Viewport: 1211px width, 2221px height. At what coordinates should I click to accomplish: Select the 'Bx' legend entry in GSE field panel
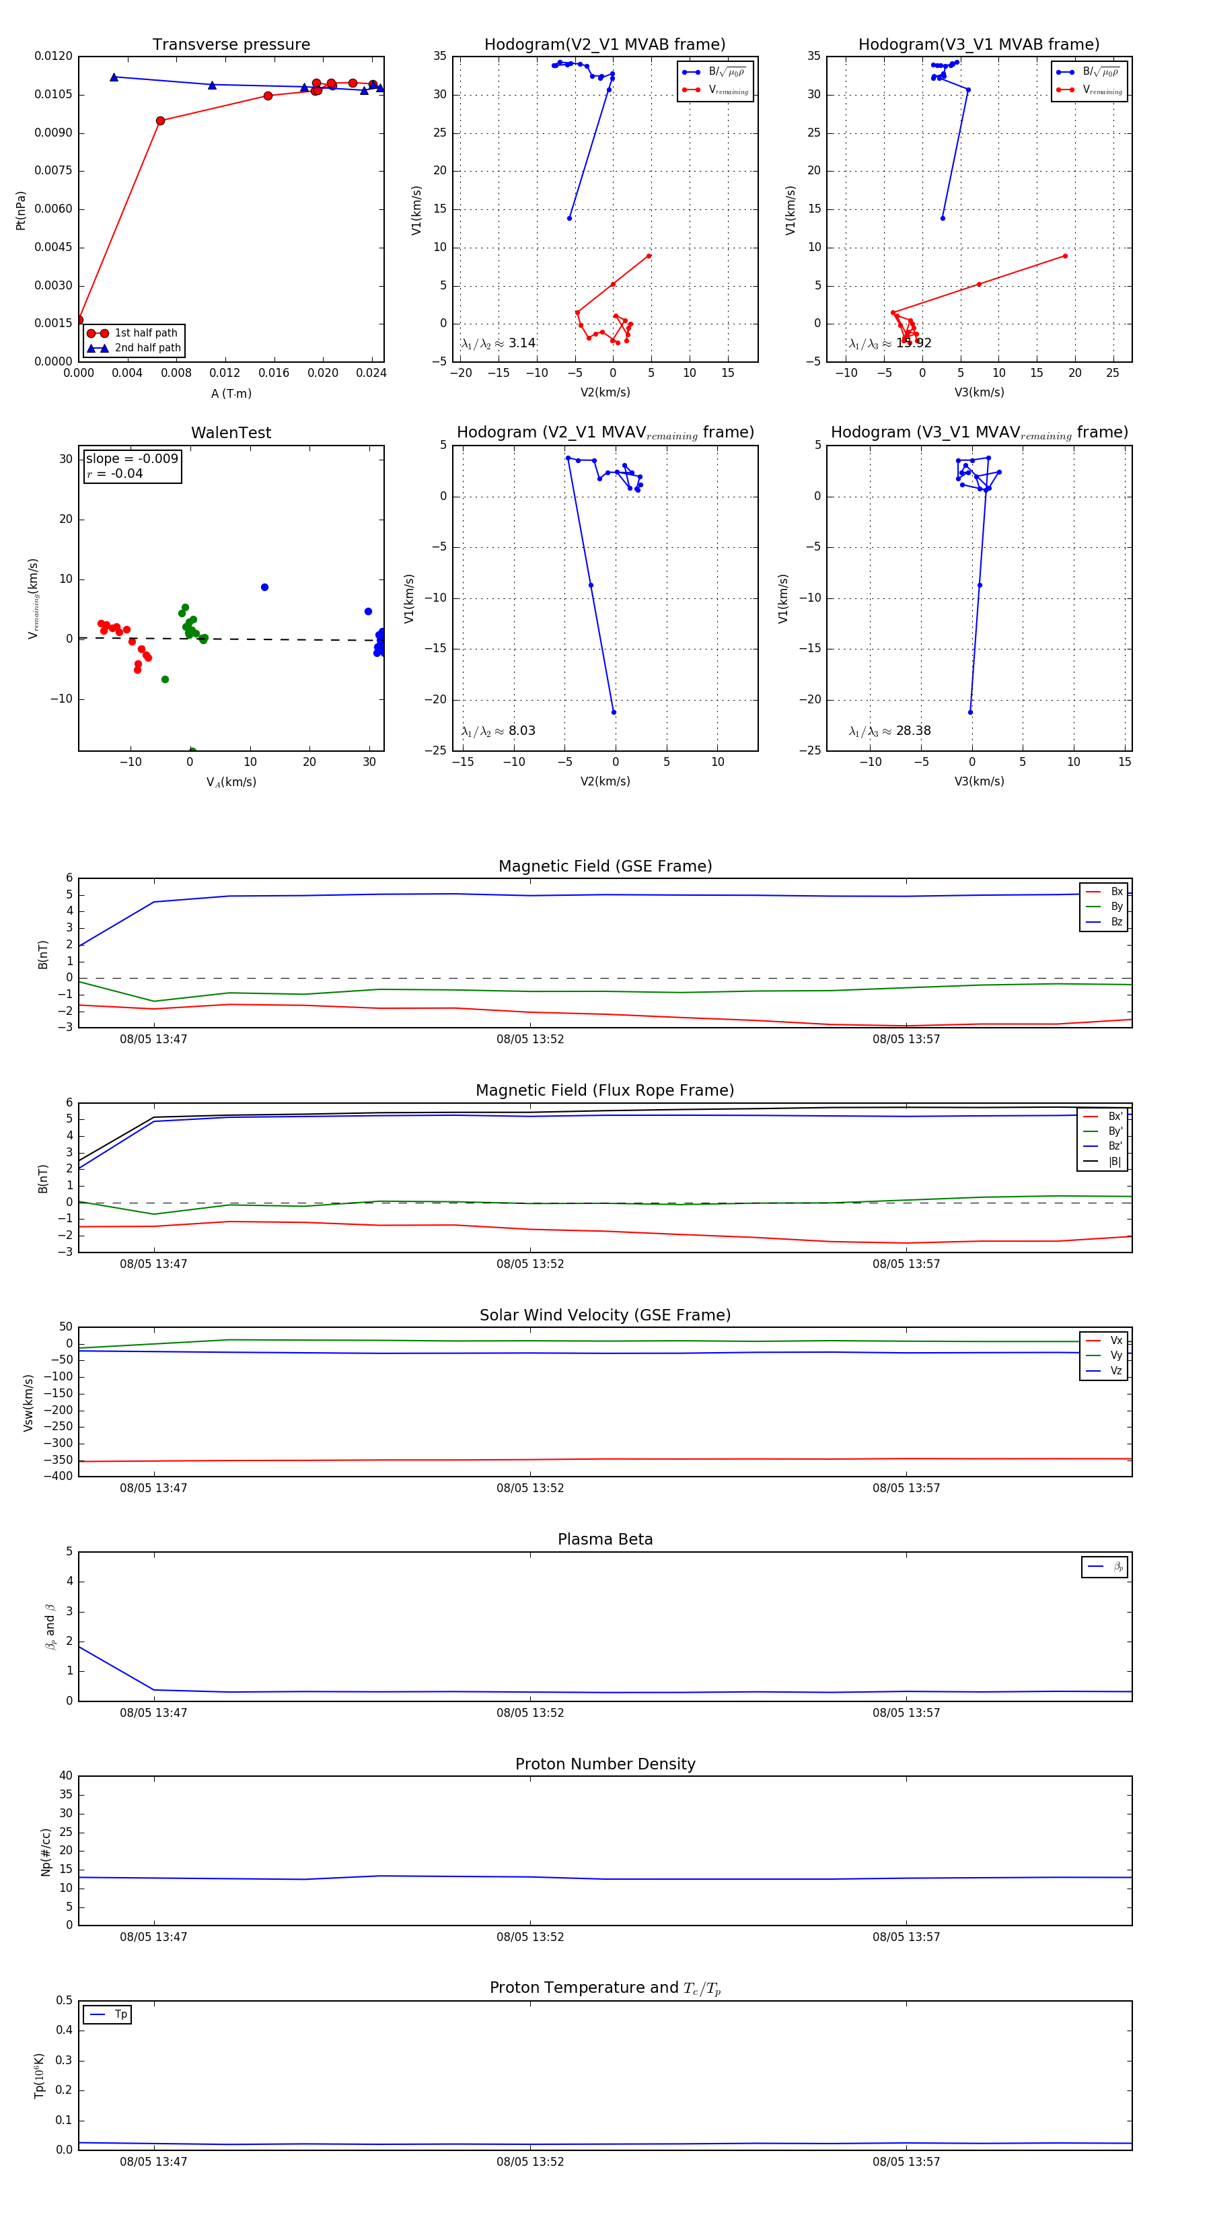(1104, 892)
